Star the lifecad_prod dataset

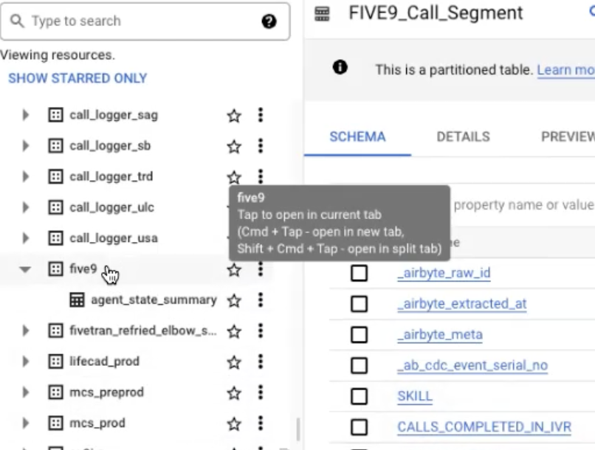pos(234,362)
